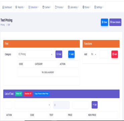This screenshot has height=121, width=124.
Task: Click the green Select All button
Action: pos(19,94)
